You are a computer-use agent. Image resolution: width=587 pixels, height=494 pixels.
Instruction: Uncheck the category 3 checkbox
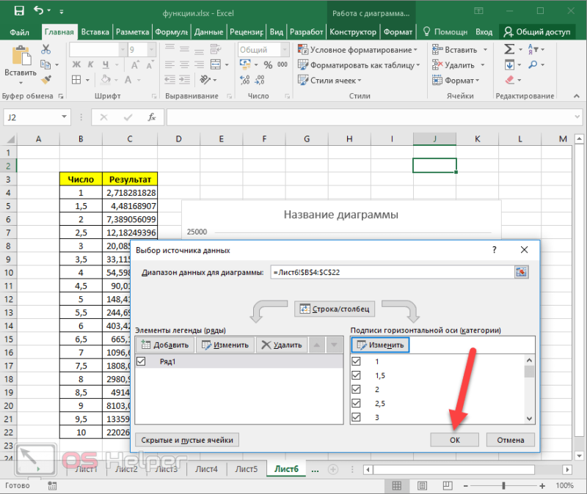point(356,417)
